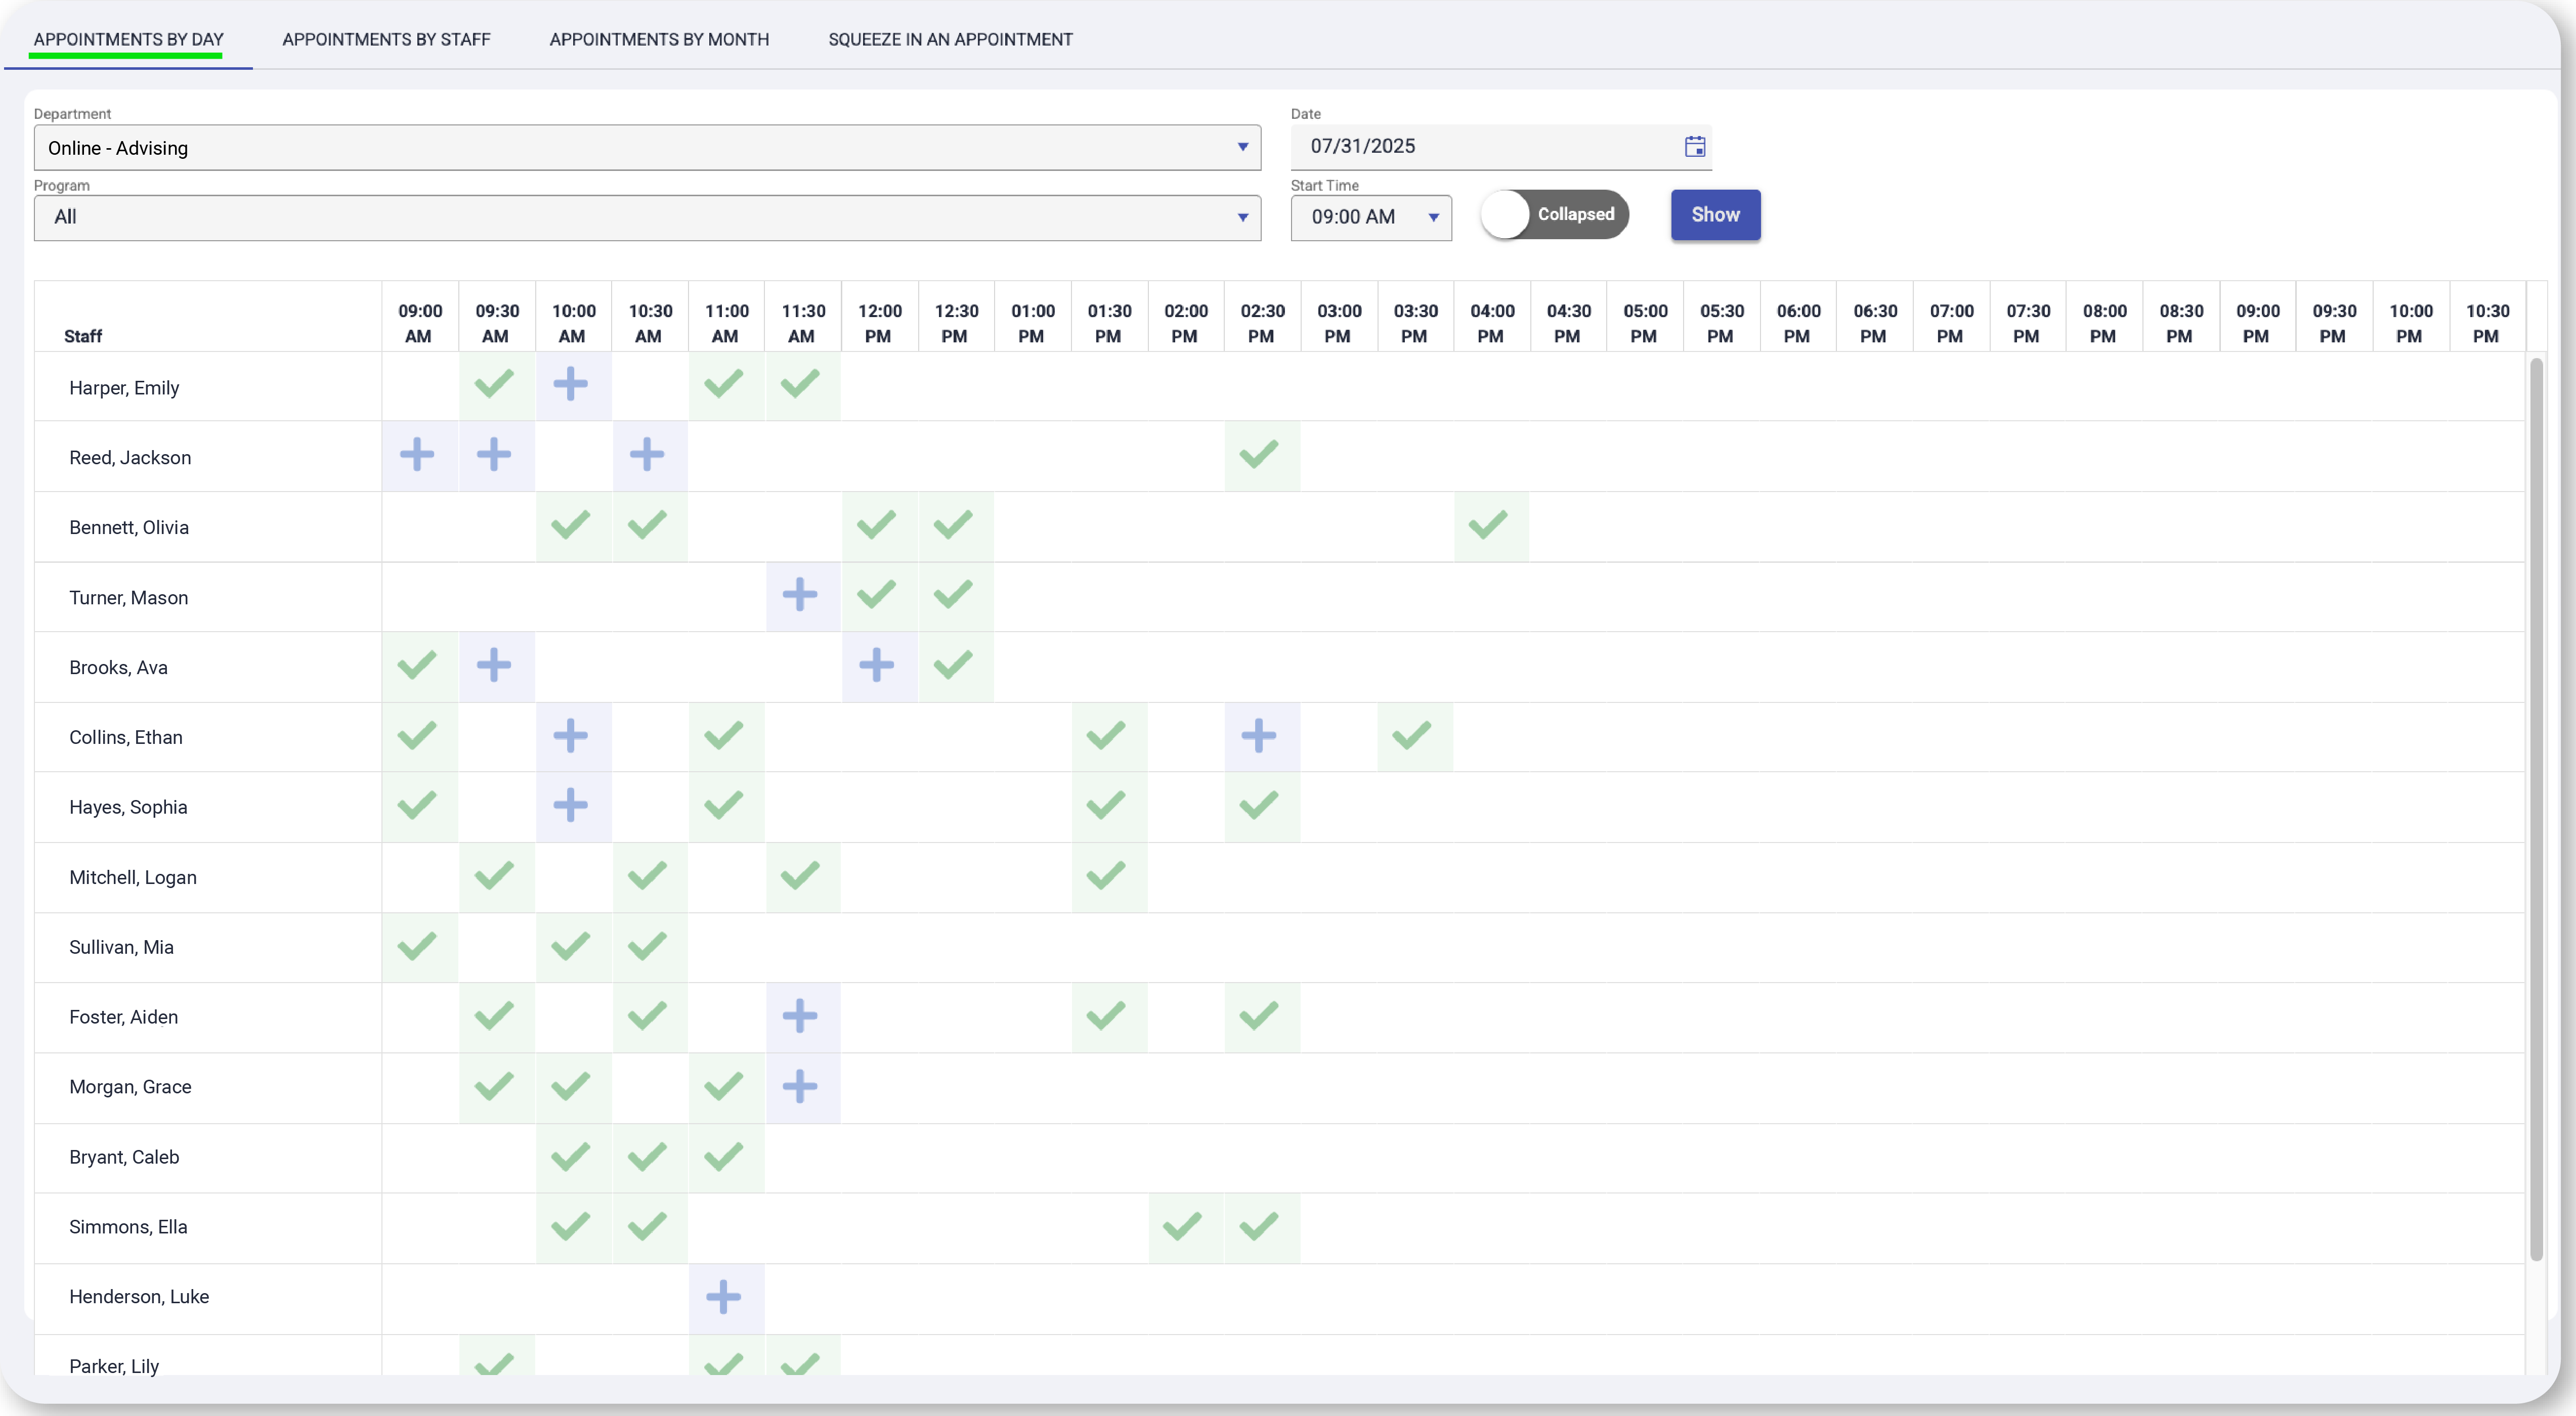Toggle the Collapsed switch
This screenshot has height=1416, width=2576.
[x=1554, y=215]
